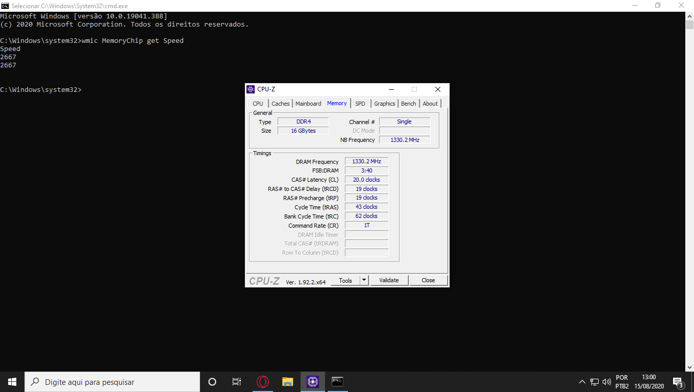This screenshot has width=694, height=392.
Task: Select the Memory tab
Action: pos(337,103)
